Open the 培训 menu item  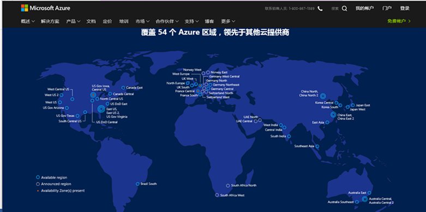[x=124, y=21]
